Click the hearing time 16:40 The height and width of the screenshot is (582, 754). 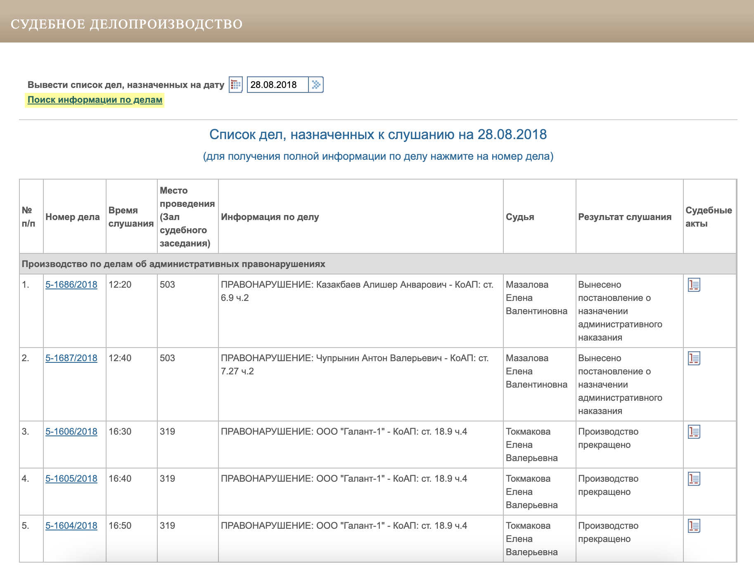pyautogui.click(x=120, y=479)
